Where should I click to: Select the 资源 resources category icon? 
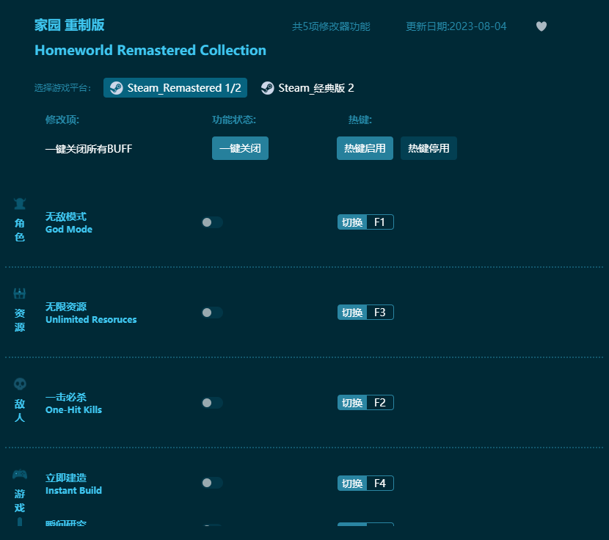20,294
